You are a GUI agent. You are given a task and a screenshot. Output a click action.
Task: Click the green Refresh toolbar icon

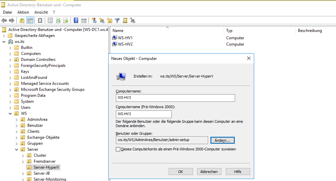(58, 21)
